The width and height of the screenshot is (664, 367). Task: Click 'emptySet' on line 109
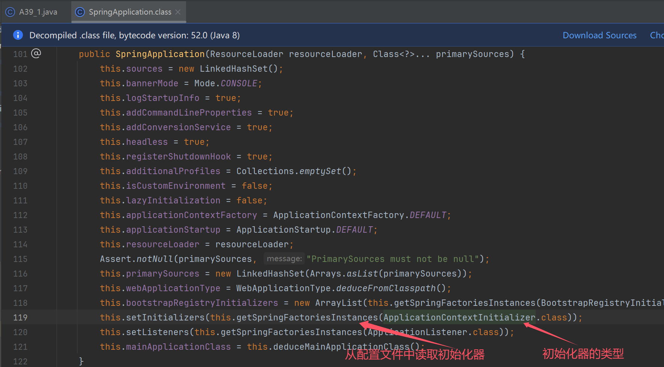click(320, 171)
